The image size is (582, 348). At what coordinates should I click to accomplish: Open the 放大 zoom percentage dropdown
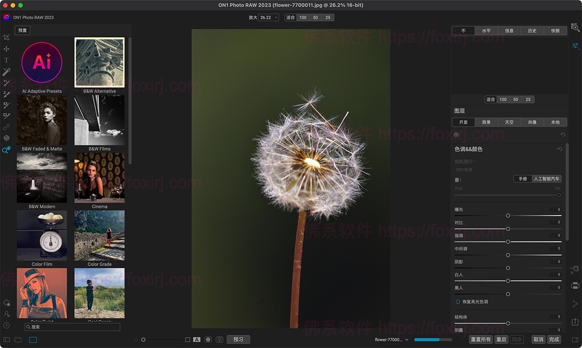point(269,17)
